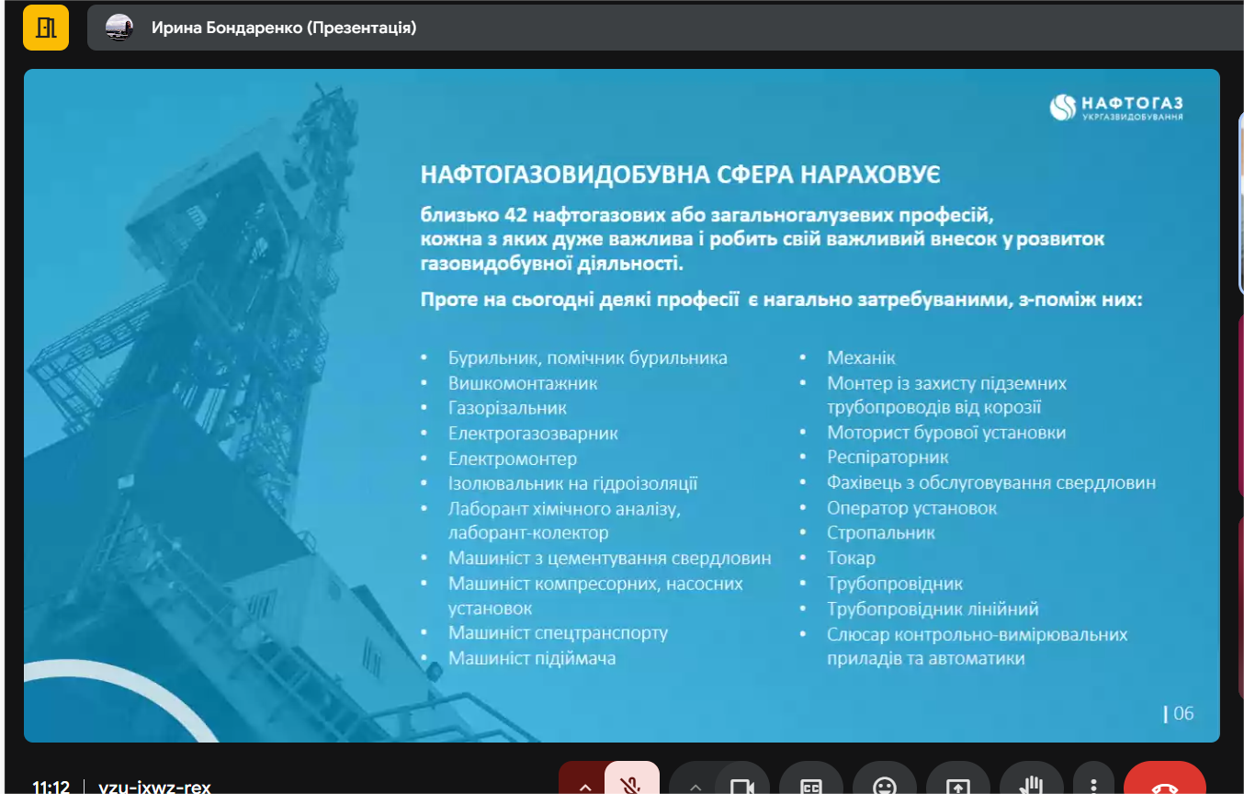The image size is (1244, 794).
Task: Click 'Газорізальник' list item
Action: point(507,408)
